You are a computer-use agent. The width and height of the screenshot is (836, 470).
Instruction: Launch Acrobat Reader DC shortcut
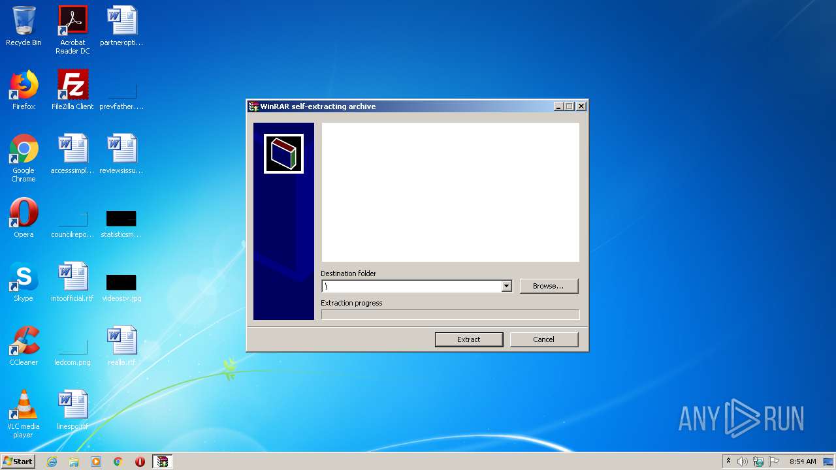click(x=72, y=30)
